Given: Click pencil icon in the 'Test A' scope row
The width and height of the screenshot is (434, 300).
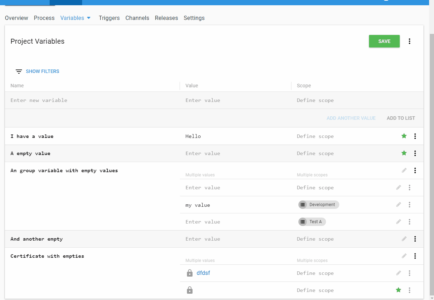Looking at the screenshot, I should click(398, 222).
